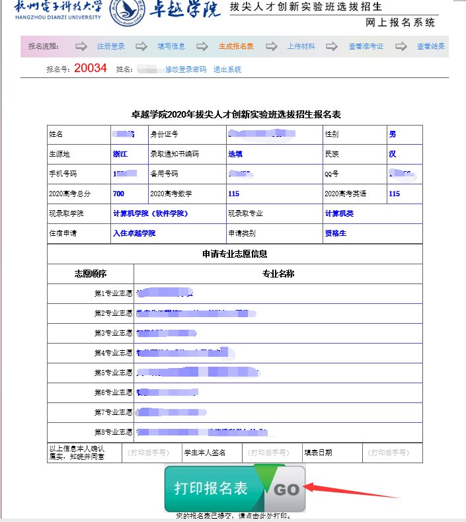Click the gender value 男
Screen dimensions: 466x522
point(393,134)
